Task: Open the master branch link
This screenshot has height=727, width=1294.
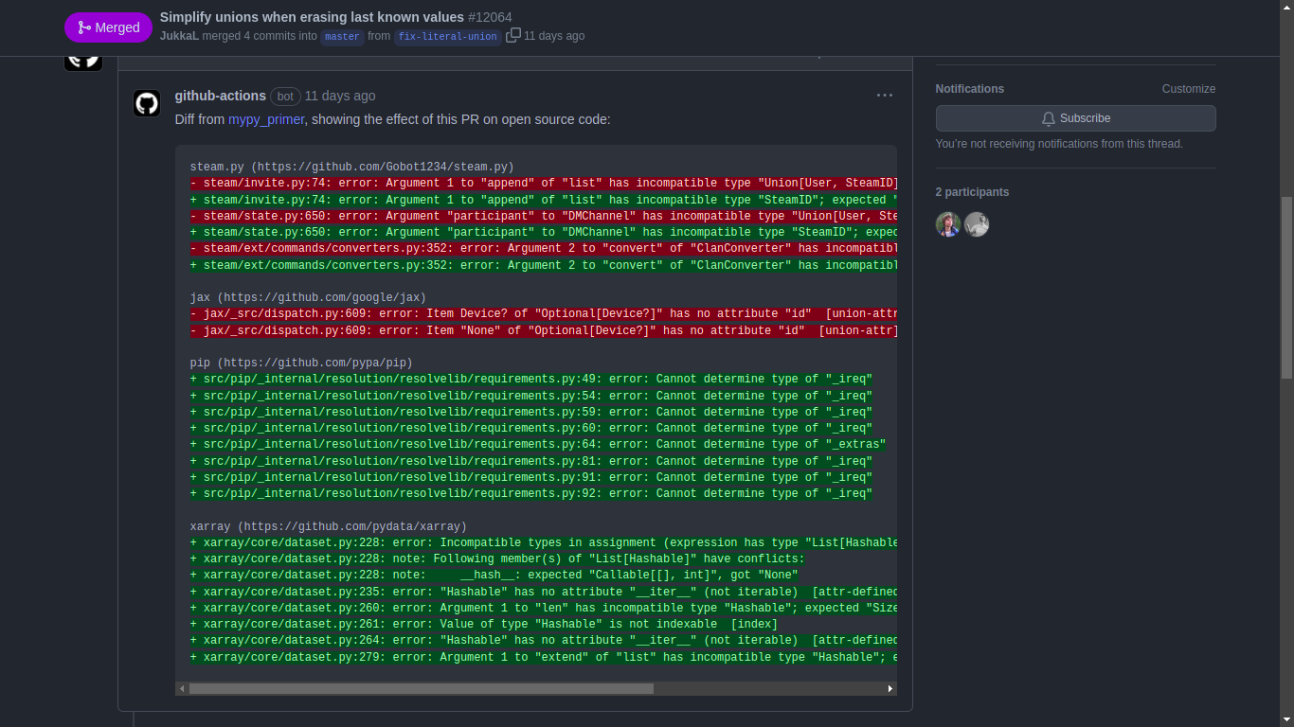Action: point(342,37)
